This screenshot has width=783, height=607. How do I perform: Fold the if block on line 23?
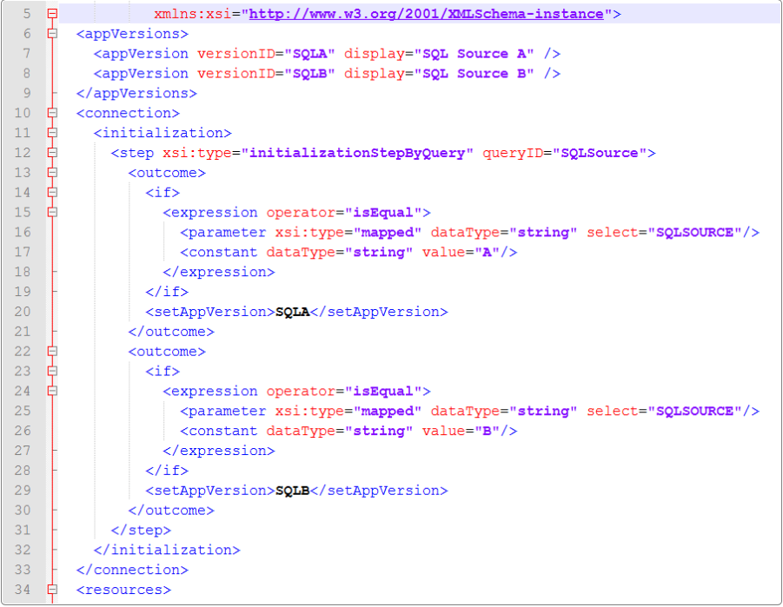[52, 372]
